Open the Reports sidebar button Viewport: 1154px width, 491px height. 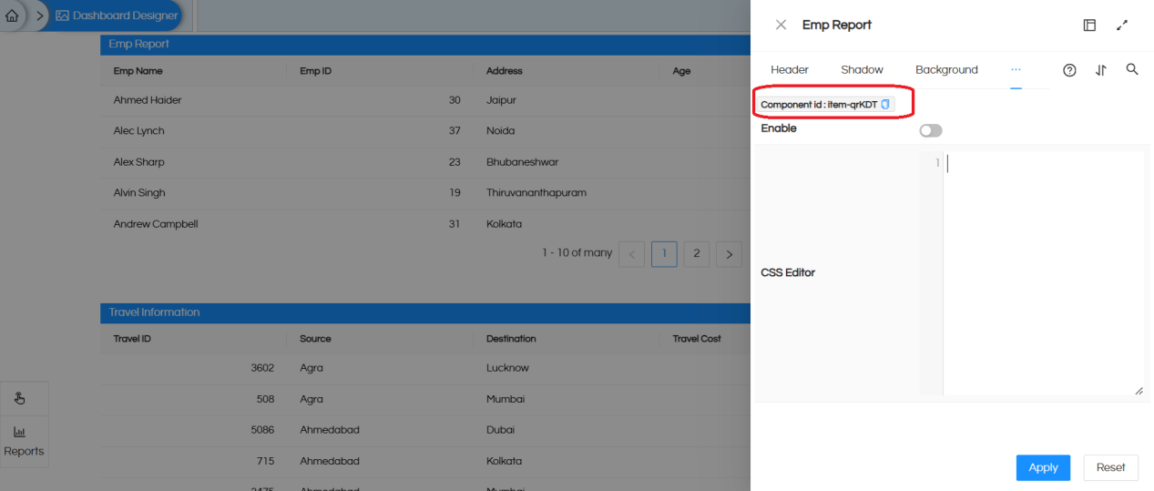click(x=24, y=443)
